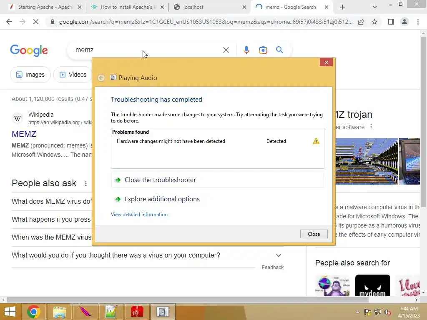
Task: Expand What does MEMZ virus do question
Action: coord(52,201)
